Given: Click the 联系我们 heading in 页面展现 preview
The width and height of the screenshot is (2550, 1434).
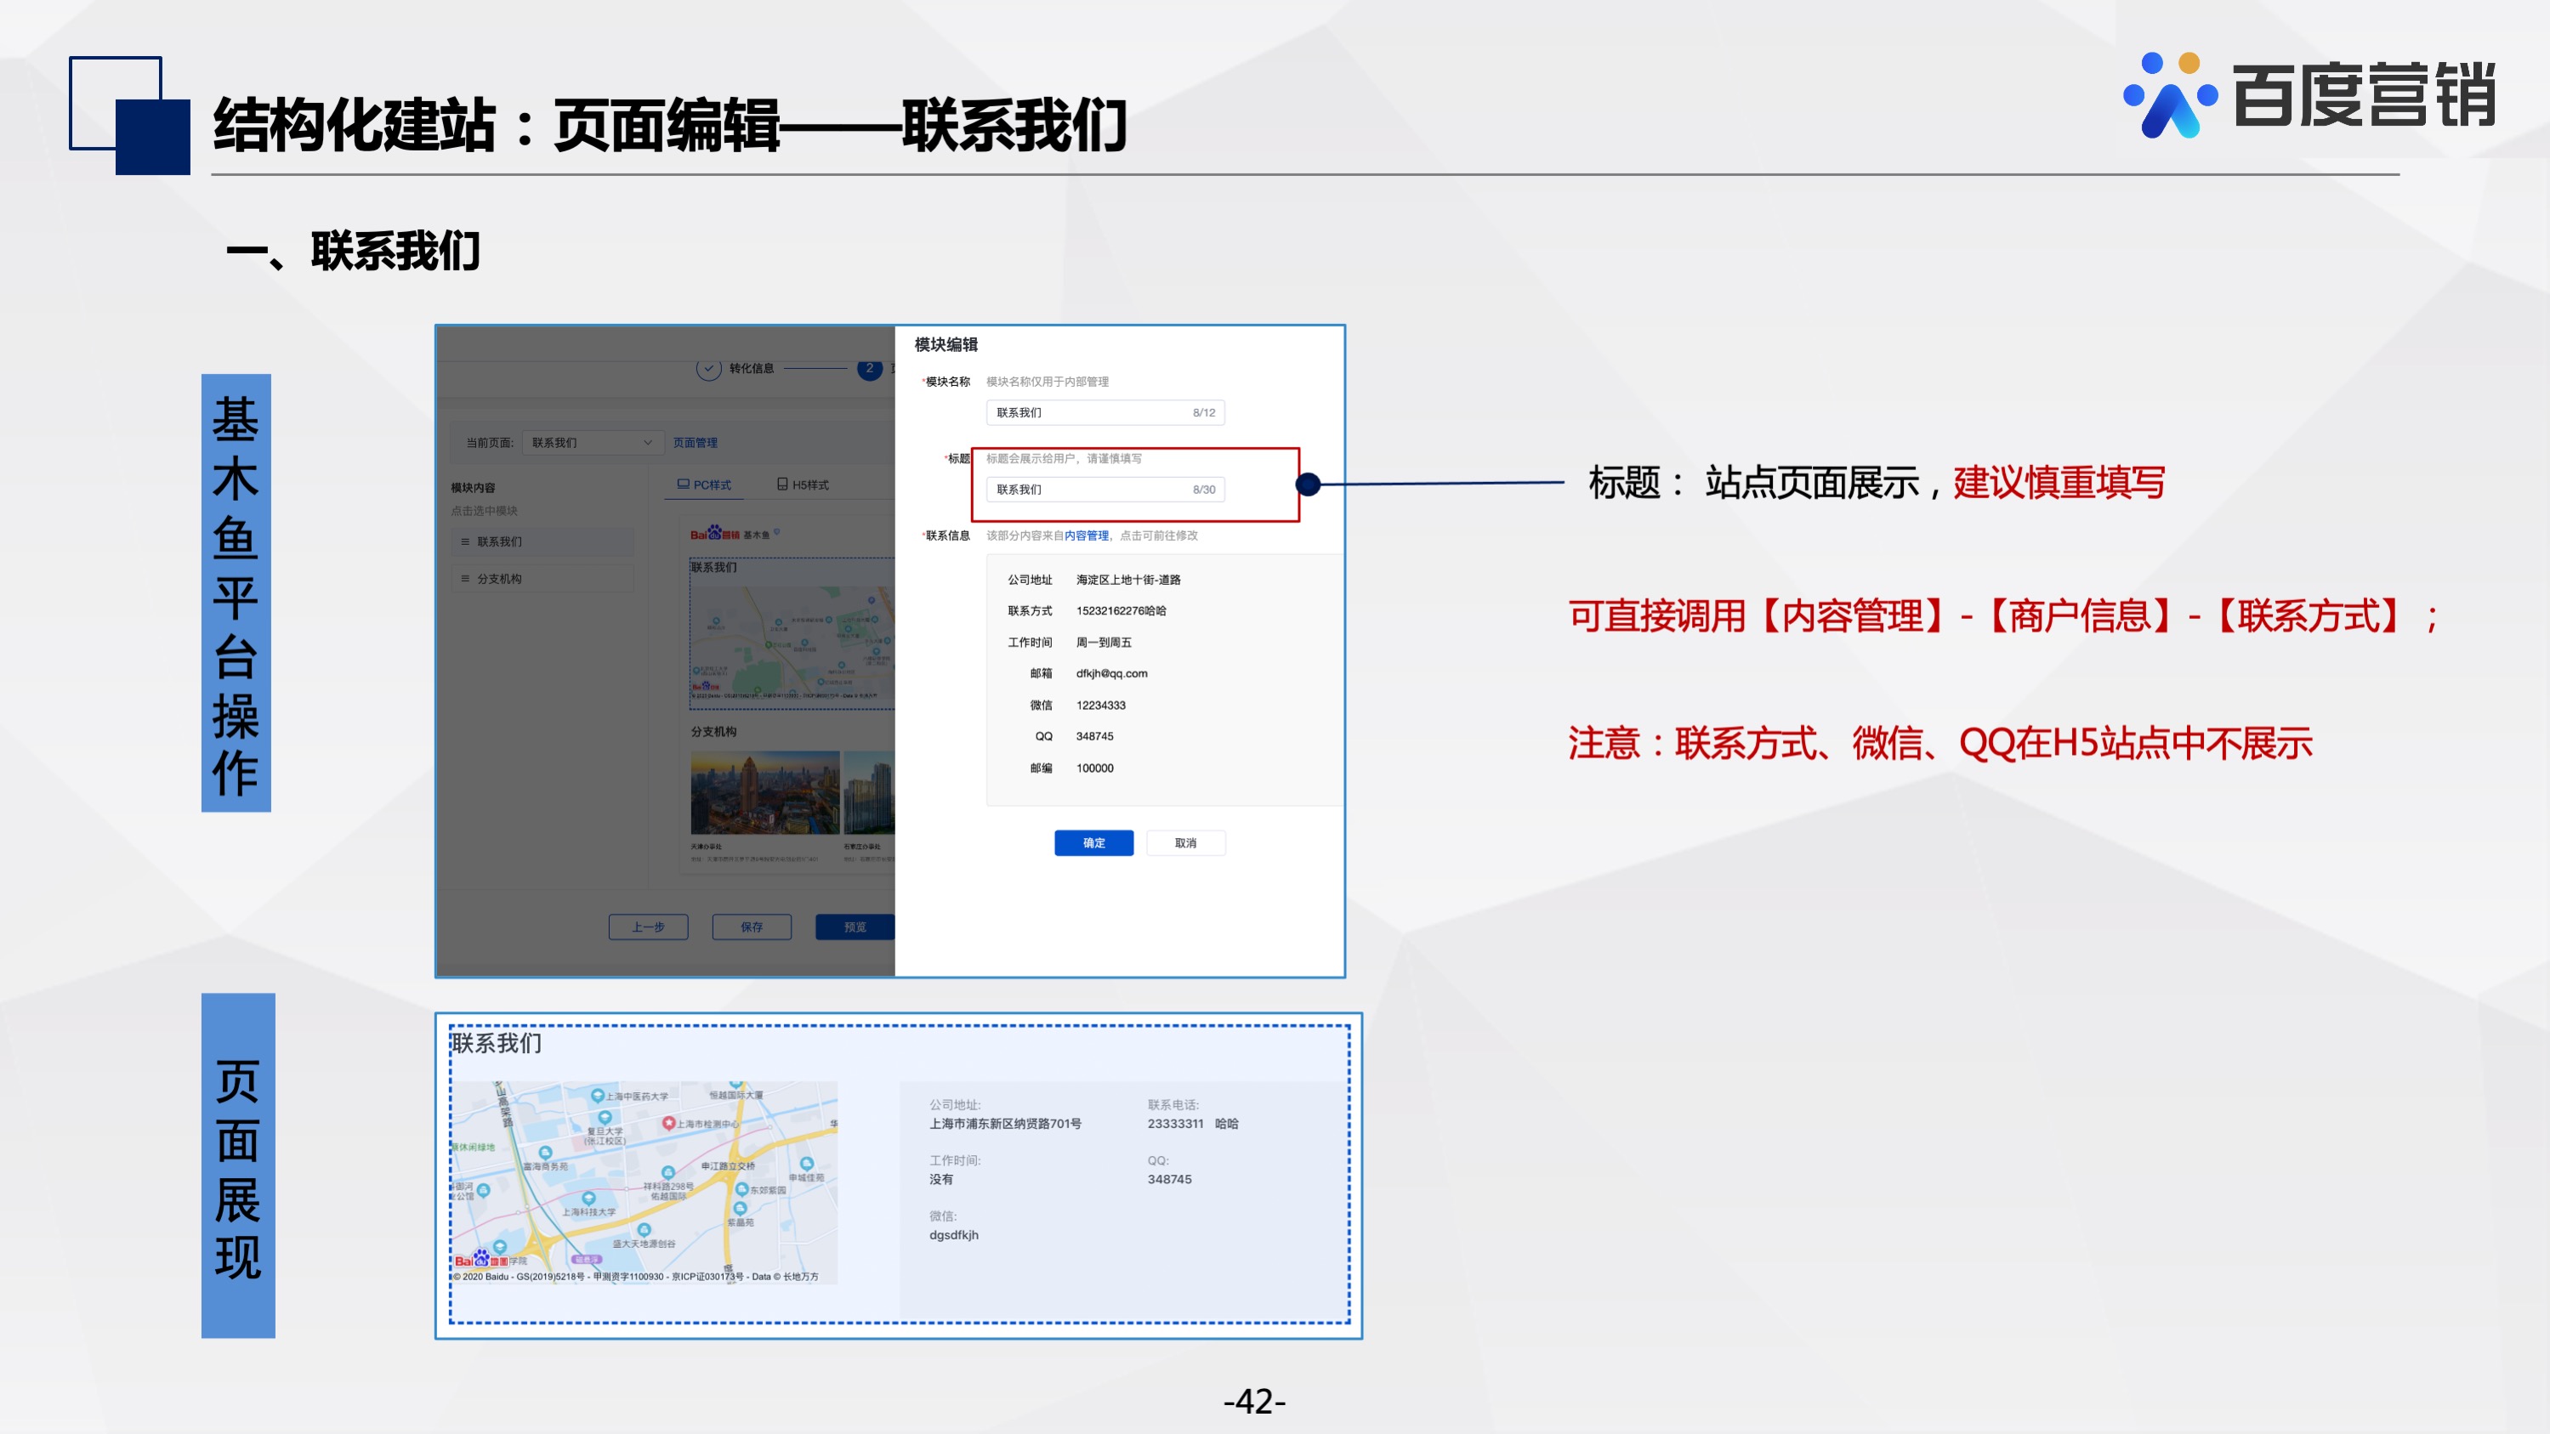Looking at the screenshot, I should pyautogui.click(x=497, y=1042).
